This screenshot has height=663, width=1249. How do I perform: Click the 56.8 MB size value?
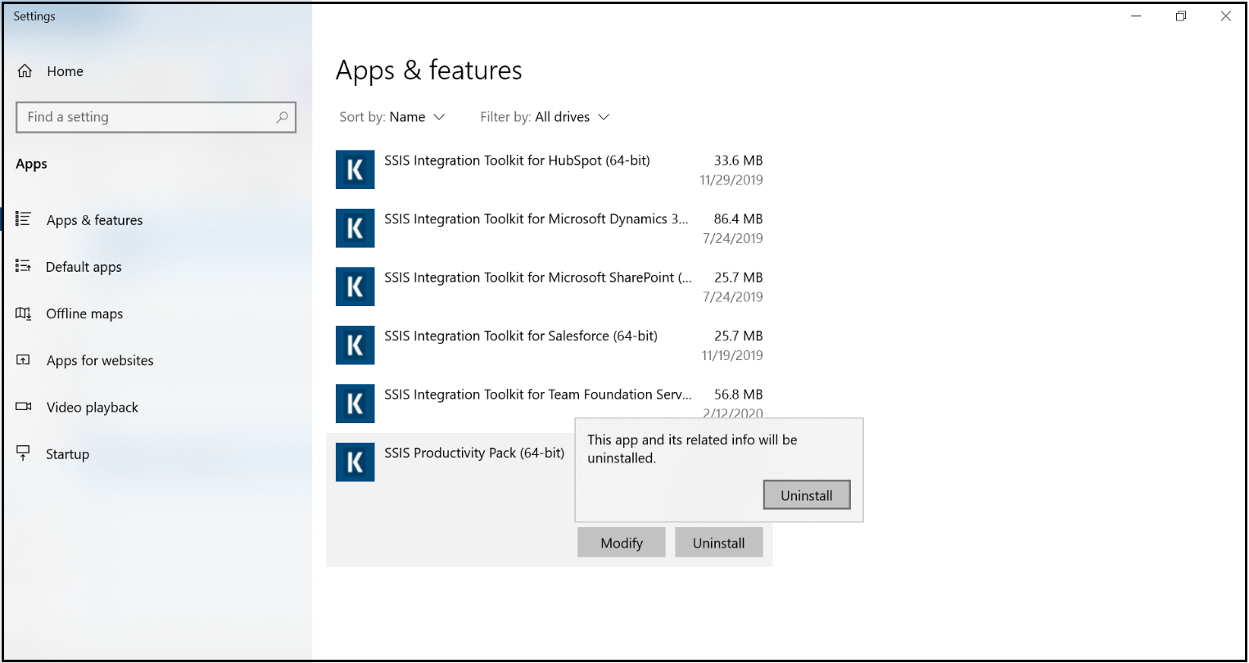738,395
